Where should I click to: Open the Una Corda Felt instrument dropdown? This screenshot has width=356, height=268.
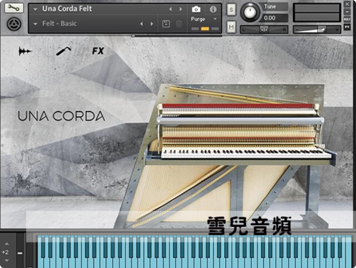point(35,9)
